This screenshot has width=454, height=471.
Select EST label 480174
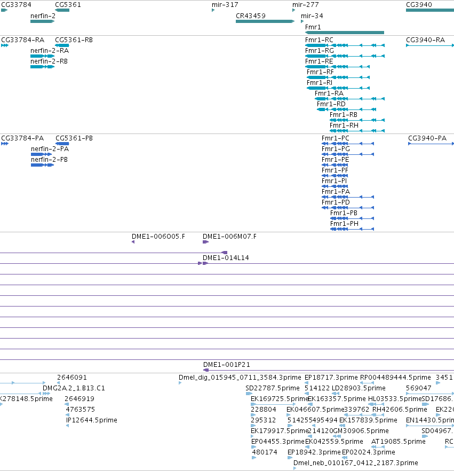tap(265, 452)
